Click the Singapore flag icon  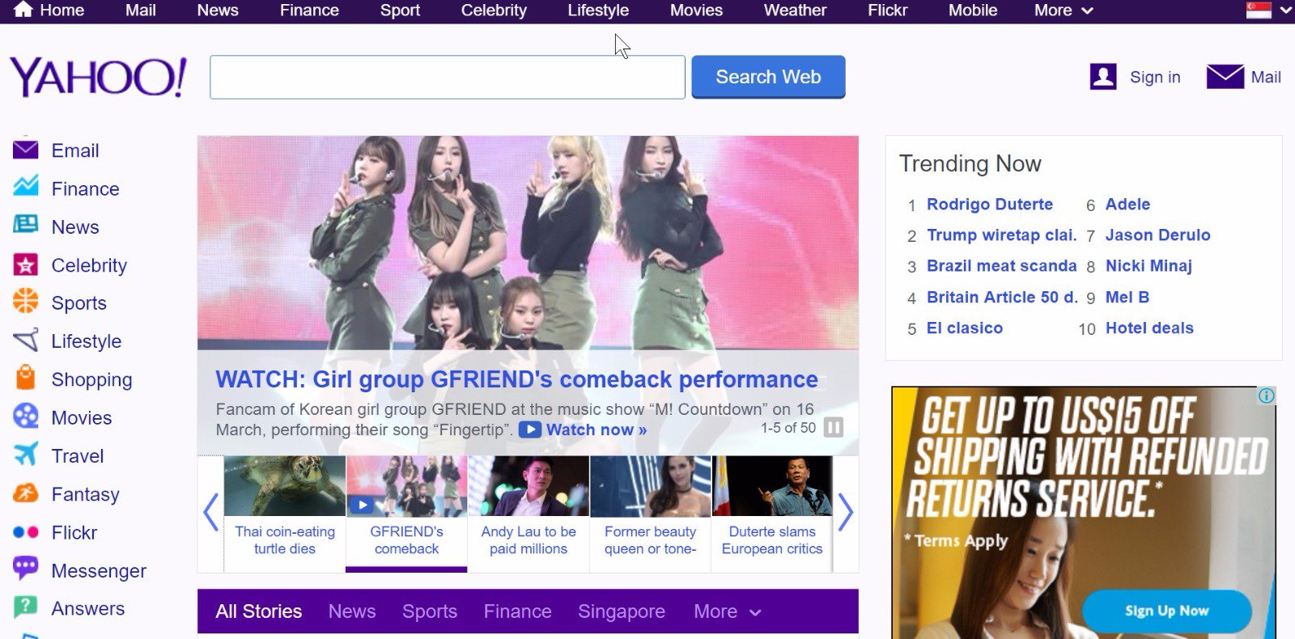tap(1259, 10)
